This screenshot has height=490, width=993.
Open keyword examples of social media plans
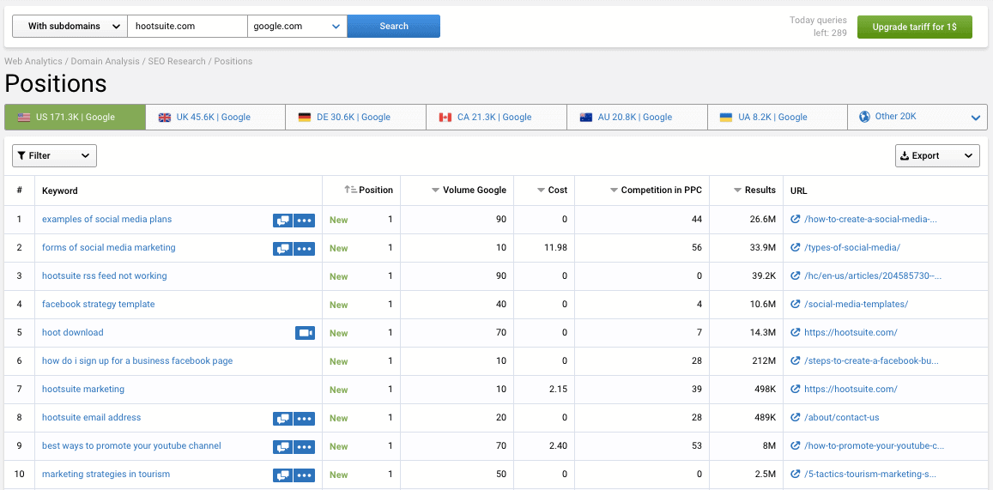(x=107, y=219)
